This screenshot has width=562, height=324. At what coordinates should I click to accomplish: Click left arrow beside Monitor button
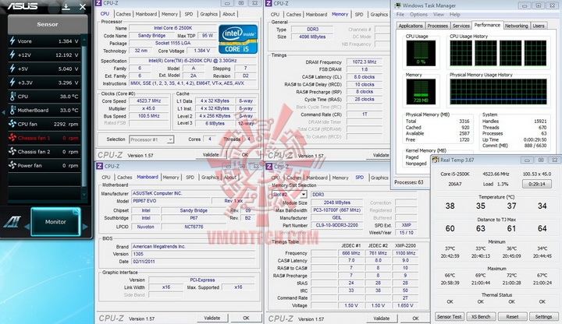click(x=27, y=227)
